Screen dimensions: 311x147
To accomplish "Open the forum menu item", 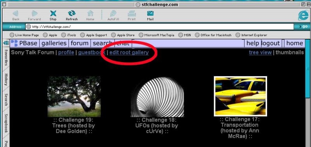I will tap(80, 43).
